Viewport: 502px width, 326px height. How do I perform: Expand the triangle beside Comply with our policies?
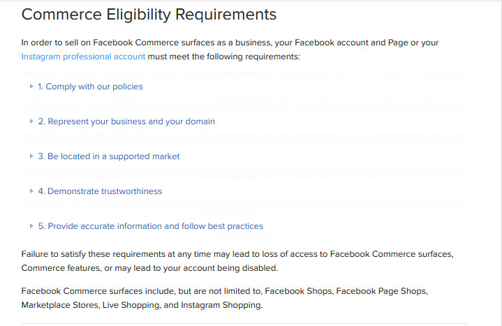pos(31,86)
